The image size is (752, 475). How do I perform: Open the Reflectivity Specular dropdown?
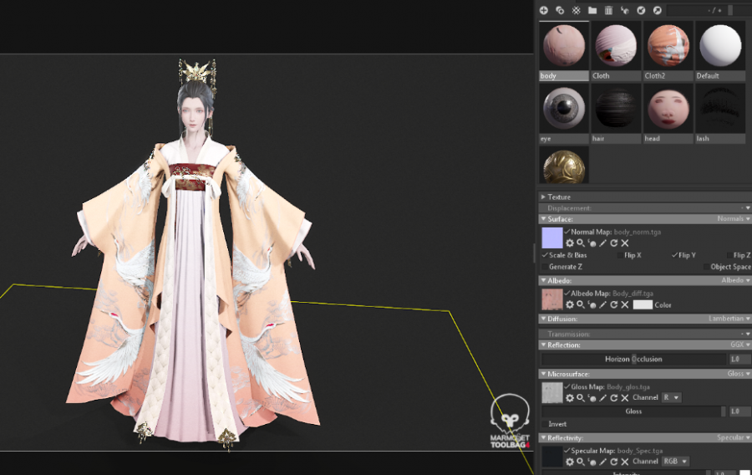(734, 437)
